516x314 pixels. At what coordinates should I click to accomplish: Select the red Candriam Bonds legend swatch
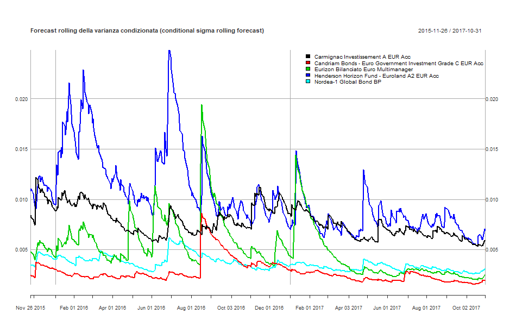click(308, 63)
